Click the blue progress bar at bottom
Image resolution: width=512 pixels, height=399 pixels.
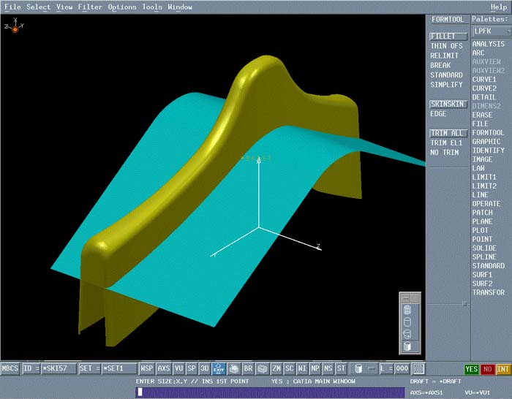point(271,392)
